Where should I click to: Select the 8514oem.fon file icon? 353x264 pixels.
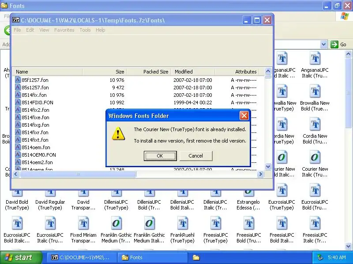pyautogui.click(x=18, y=147)
